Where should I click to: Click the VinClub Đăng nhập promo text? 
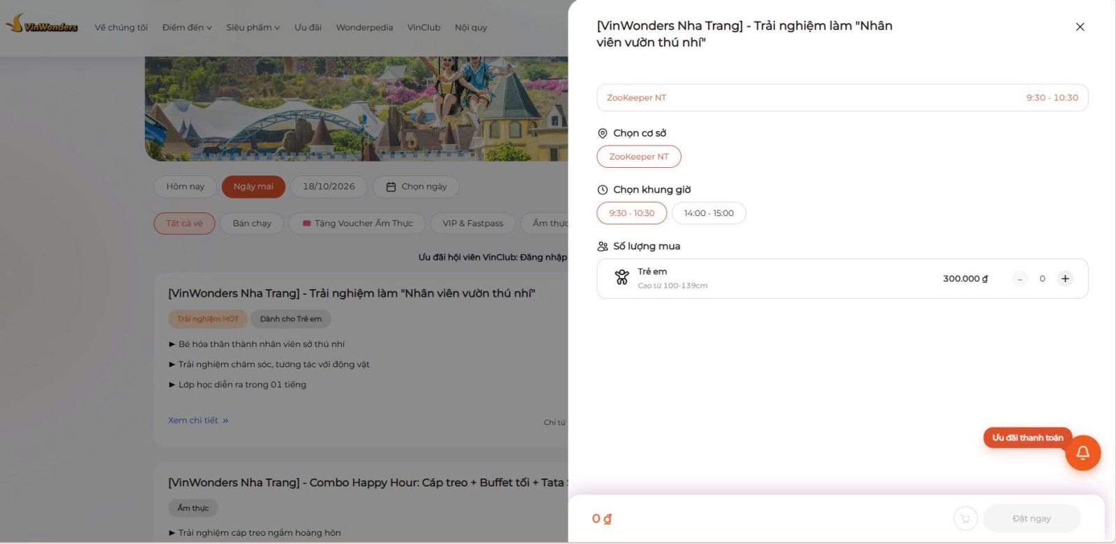tap(492, 257)
